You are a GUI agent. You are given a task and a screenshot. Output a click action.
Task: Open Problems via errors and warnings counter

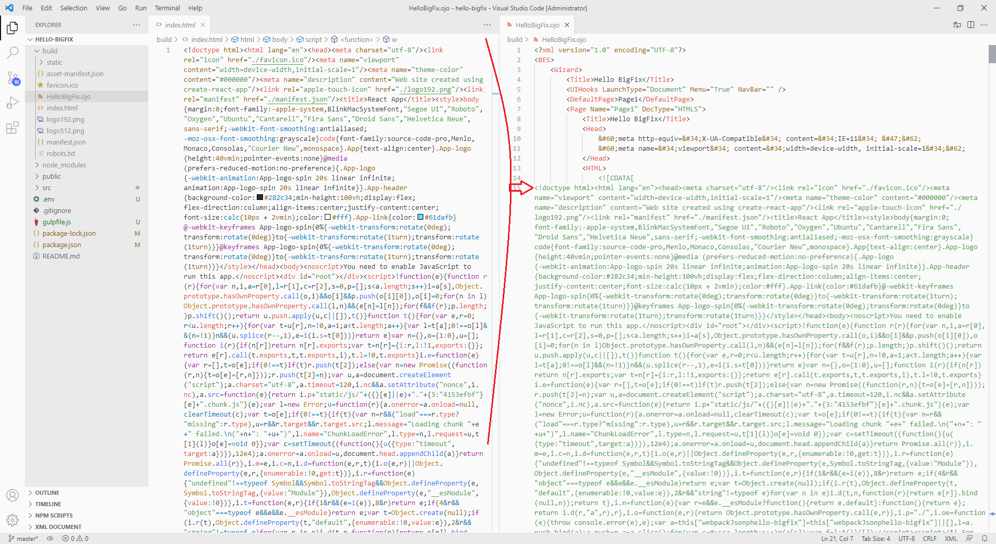click(75, 538)
